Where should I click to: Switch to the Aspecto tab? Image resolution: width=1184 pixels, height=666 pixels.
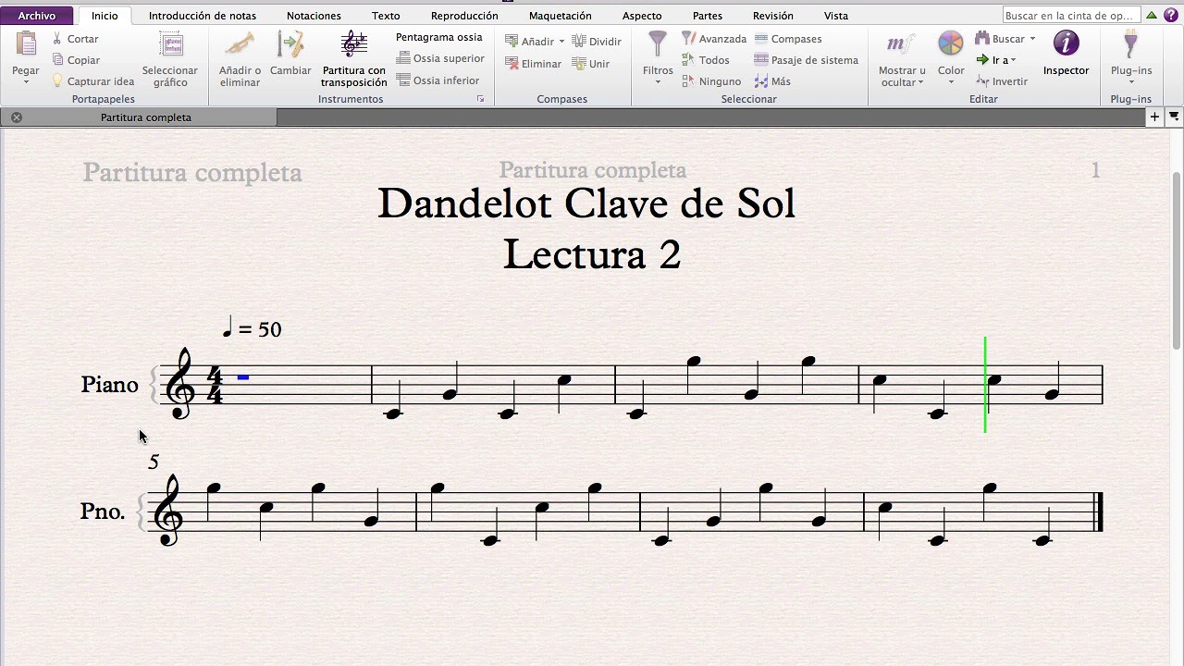point(642,16)
